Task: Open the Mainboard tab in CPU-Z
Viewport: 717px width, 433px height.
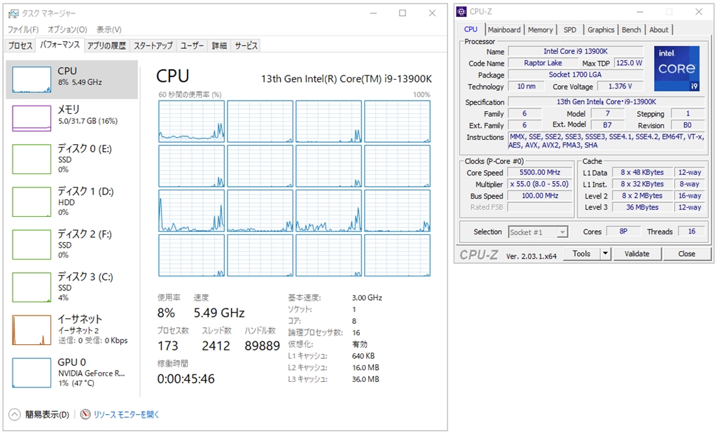Action: point(504,29)
